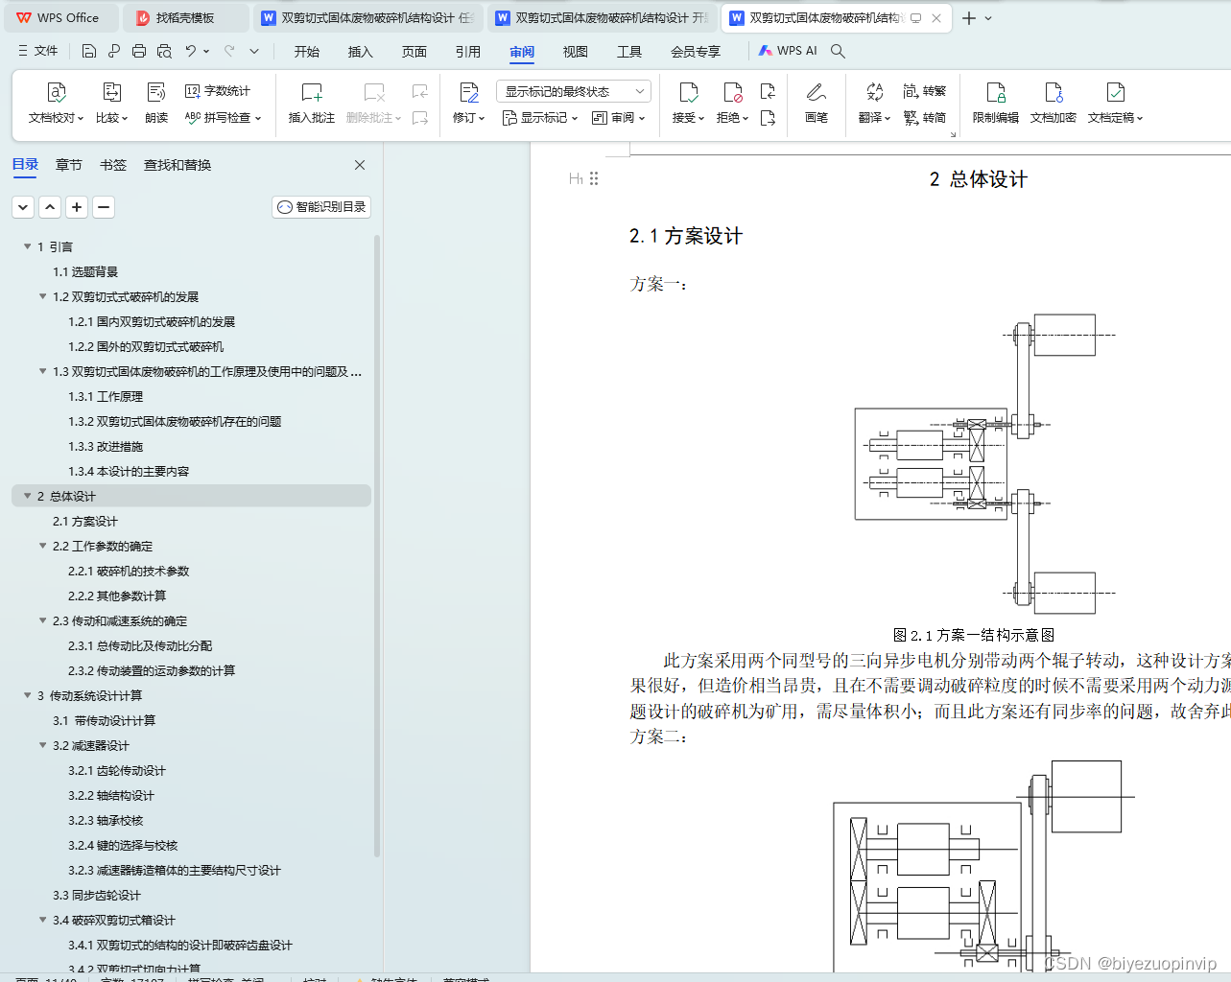1231x982 pixels.
Task: Open 文档定稿 finalize document
Action: (1115, 104)
